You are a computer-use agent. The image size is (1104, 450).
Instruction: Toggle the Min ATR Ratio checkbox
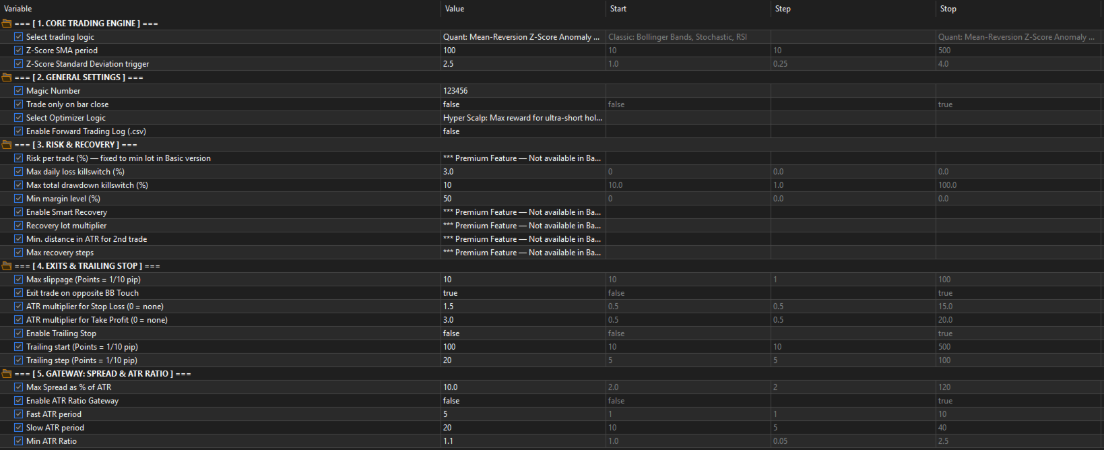[19, 441]
